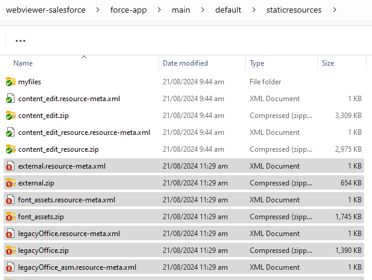372x280 pixels.
Task: Click the 11:29 am date of legacyOffice_asm.resource-meta.xml
Action: 195,267
